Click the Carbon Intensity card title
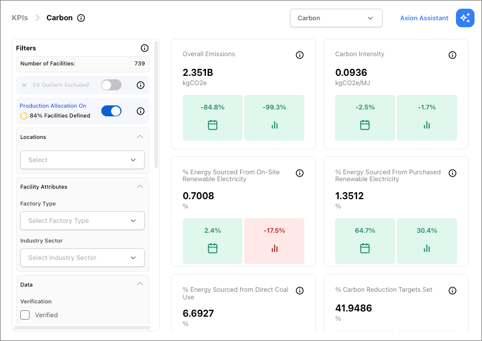Viewport: 482px width, 341px height. [360, 54]
